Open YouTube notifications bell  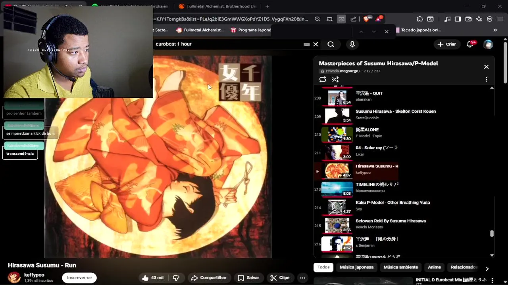(x=470, y=44)
